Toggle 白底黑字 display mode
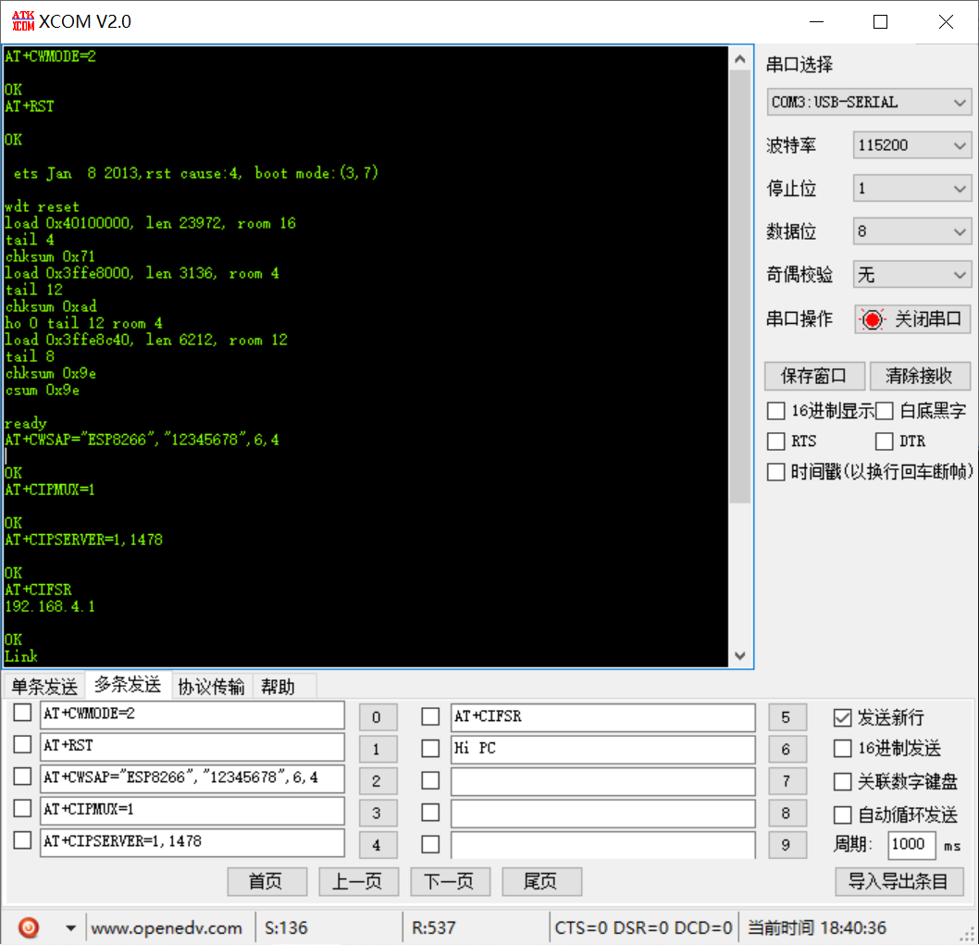Viewport: 979px width, 945px height. [884, 410]
